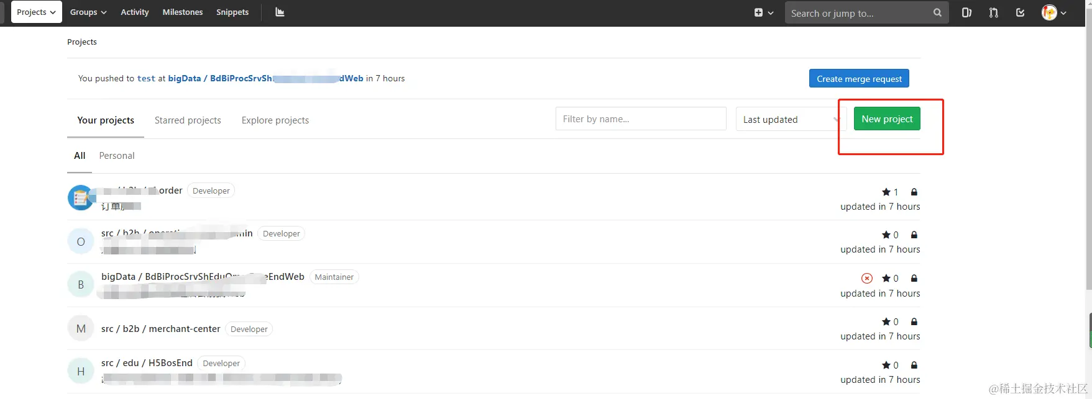Expand the Groups dropdown menu

(x=88, y=12)
